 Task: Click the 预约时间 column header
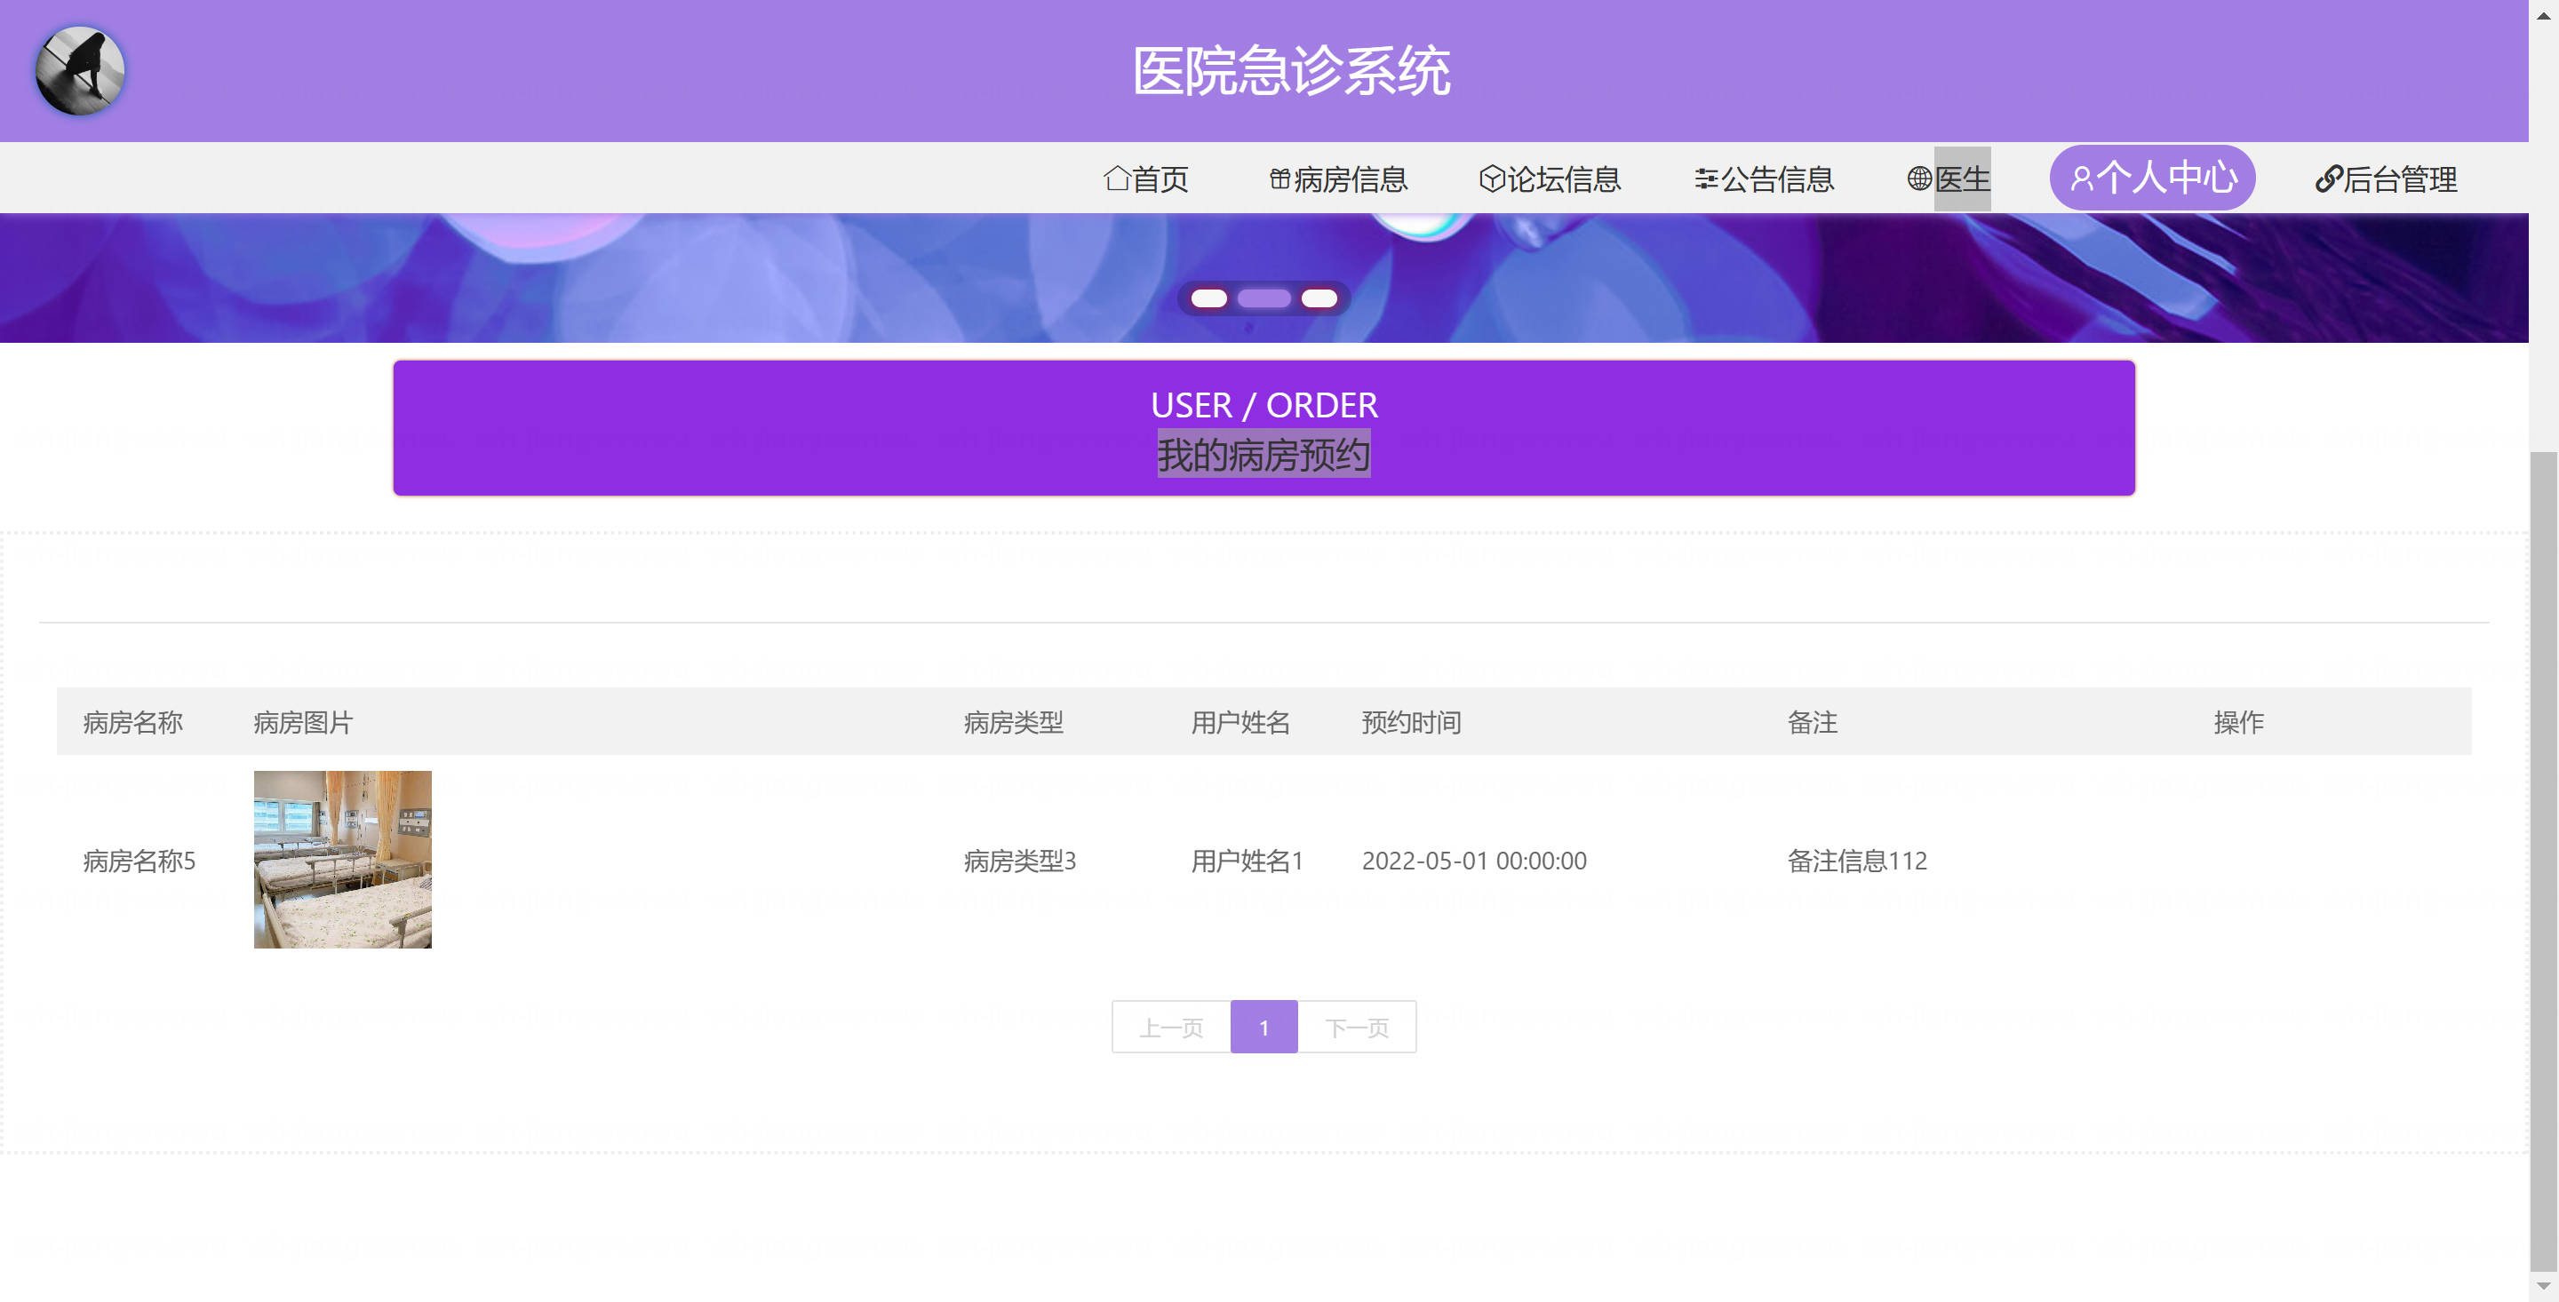coord(1411,722)
